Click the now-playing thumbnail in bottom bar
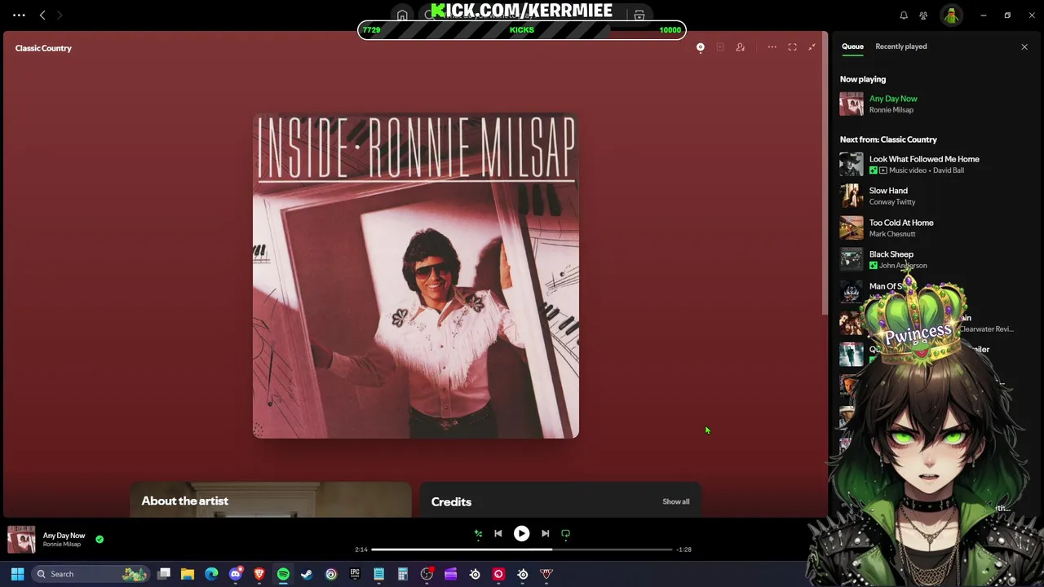This screenshot has height=587, width=1044. tap(21, 539)
